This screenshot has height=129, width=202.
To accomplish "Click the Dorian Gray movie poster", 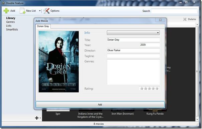I will tap(59, 62).
